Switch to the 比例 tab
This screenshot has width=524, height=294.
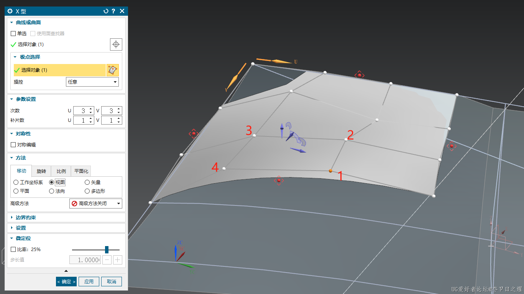click(61, 171)
